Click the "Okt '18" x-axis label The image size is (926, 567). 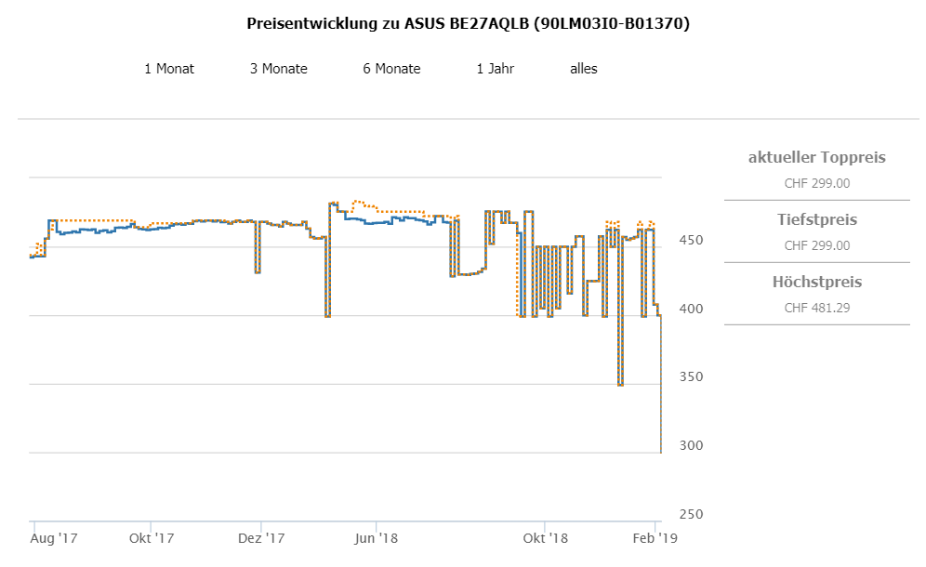click(x=545, y=538)
